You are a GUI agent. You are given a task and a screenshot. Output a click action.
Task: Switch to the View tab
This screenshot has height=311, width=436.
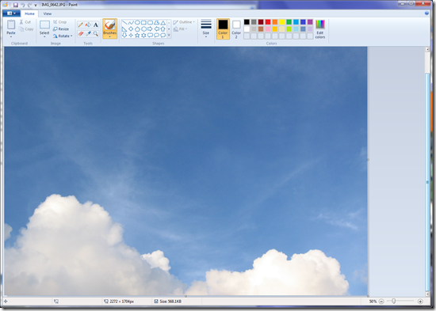[48, 13]
